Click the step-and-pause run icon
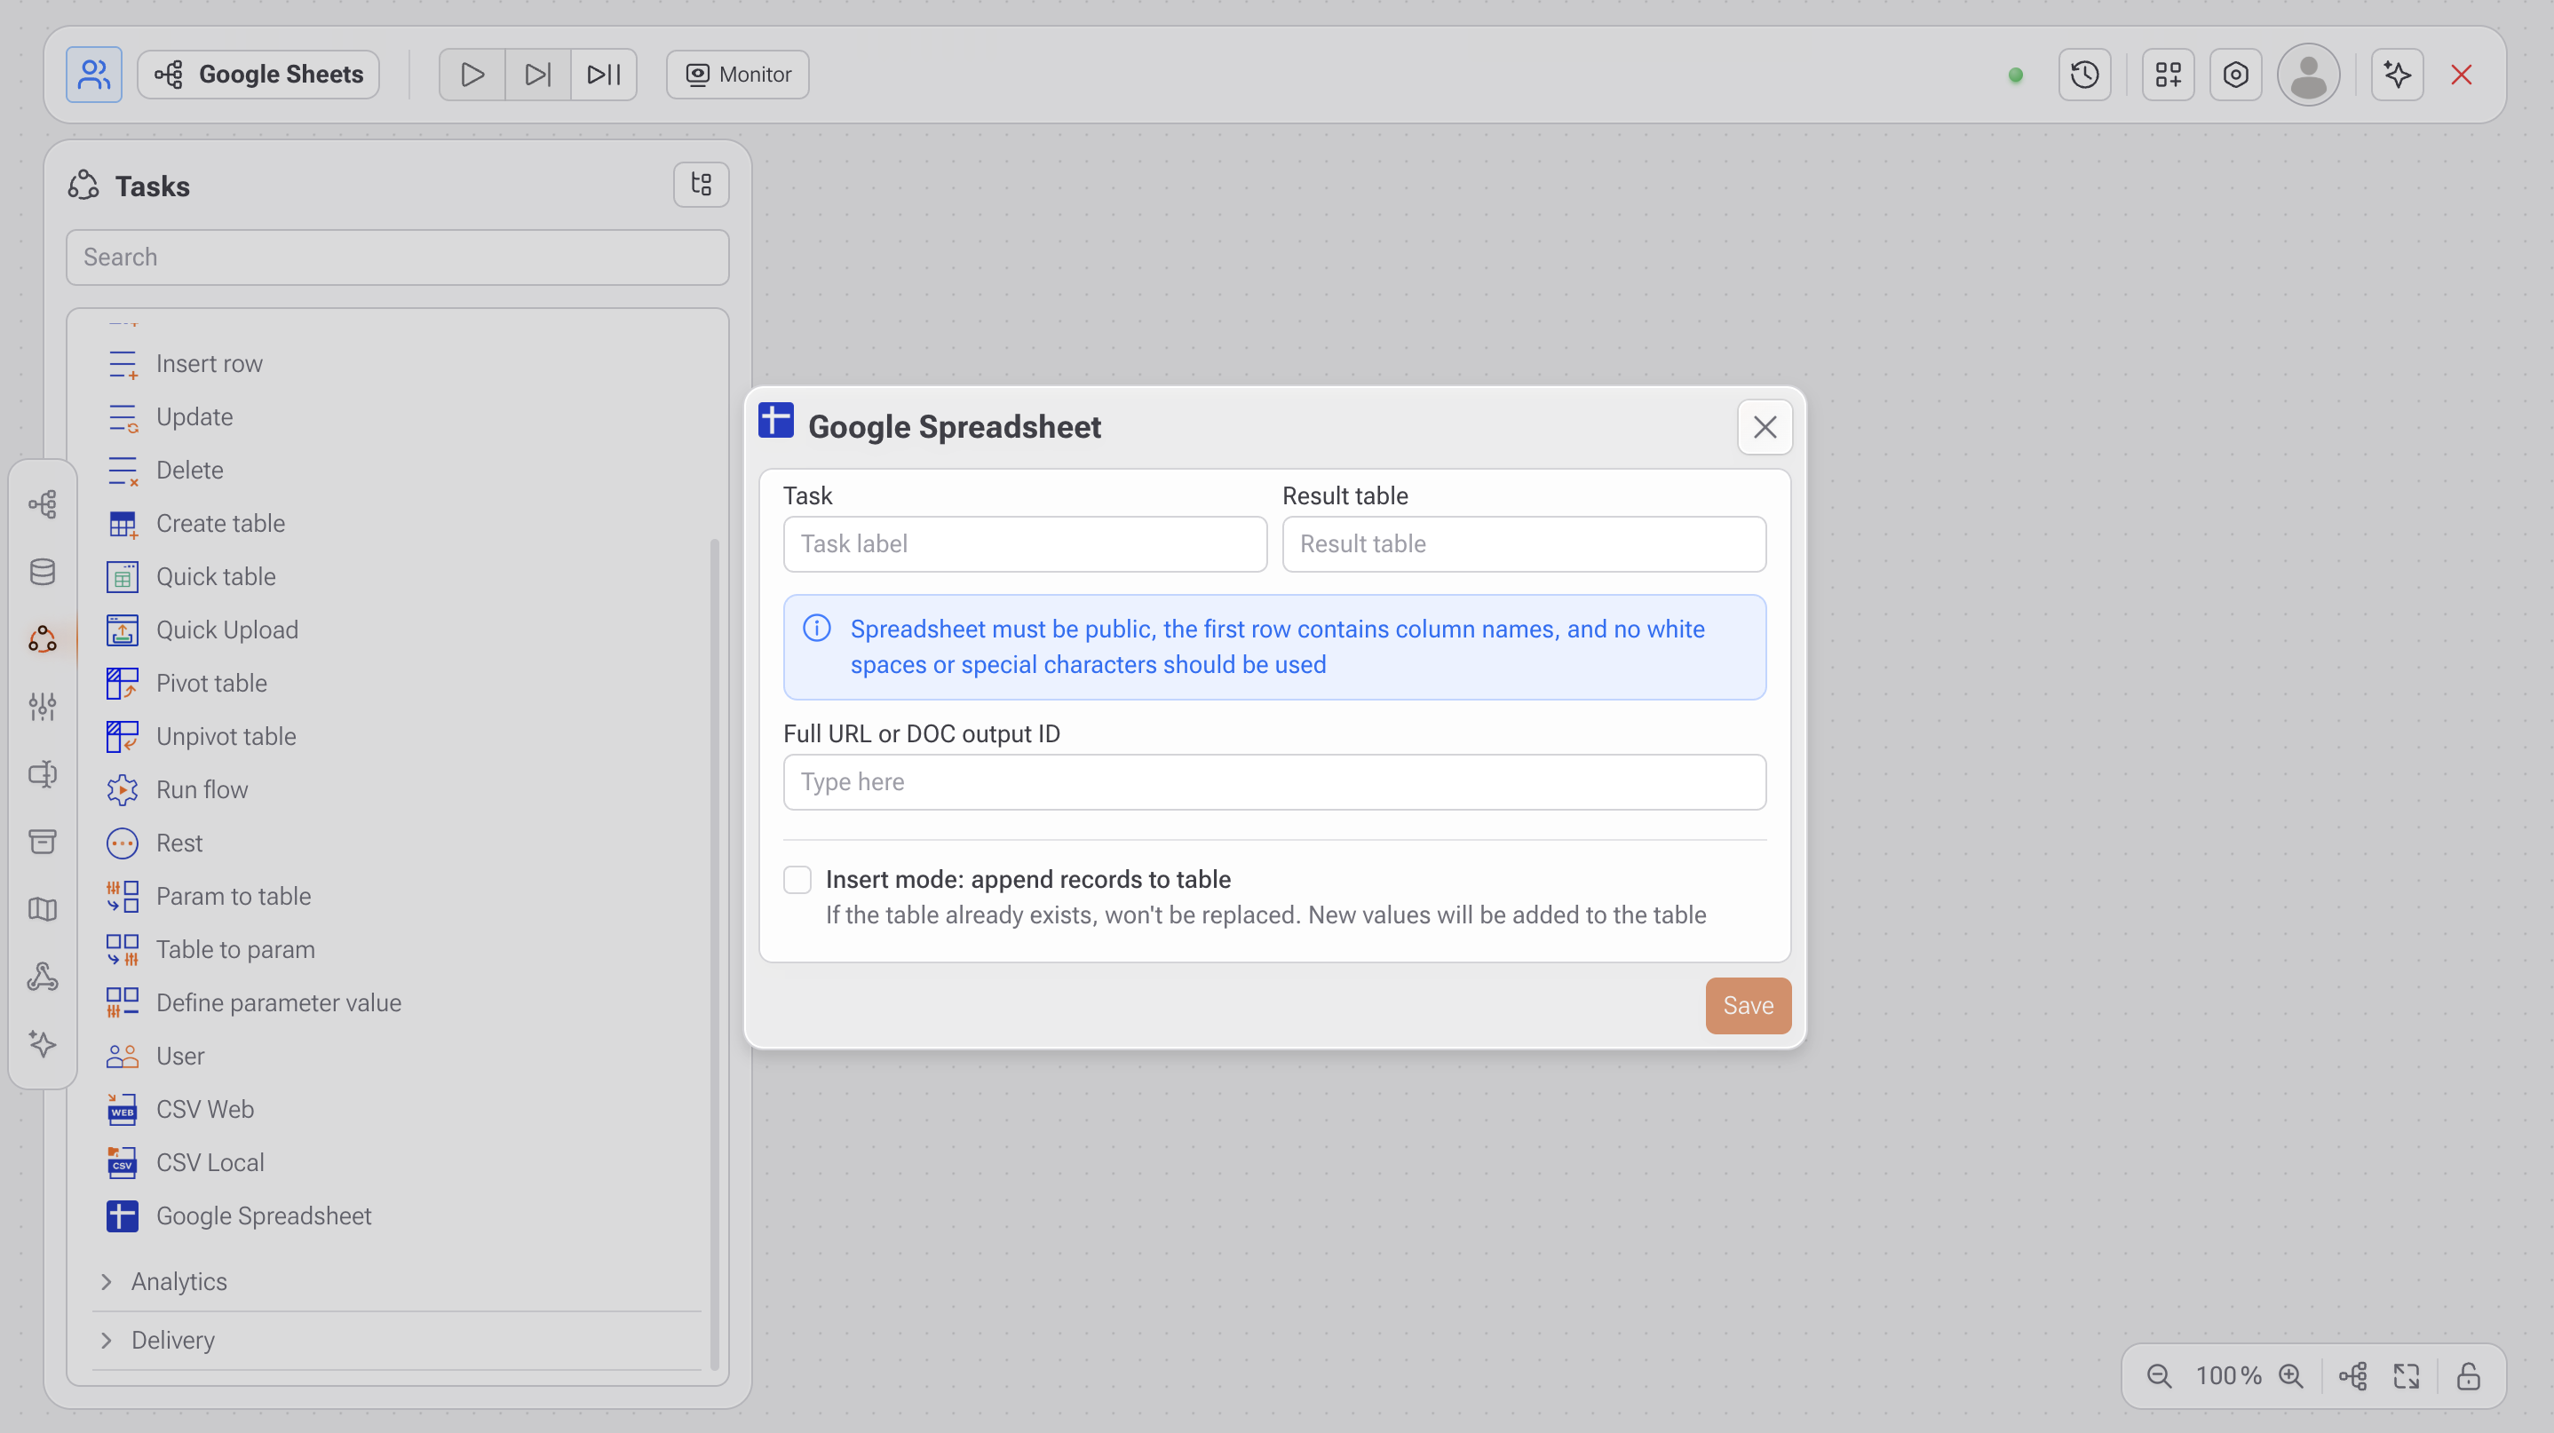The image size is (2554, 1433). (604, 75)
